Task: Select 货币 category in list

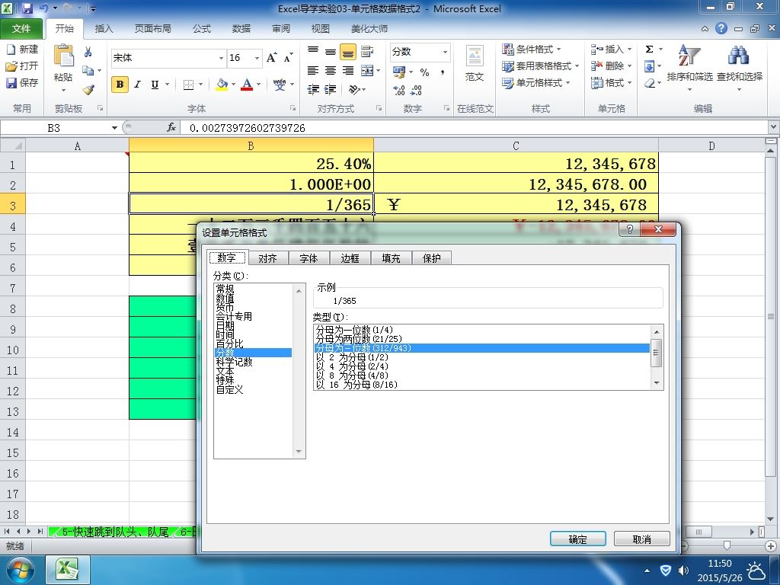Action: point(225,308)
